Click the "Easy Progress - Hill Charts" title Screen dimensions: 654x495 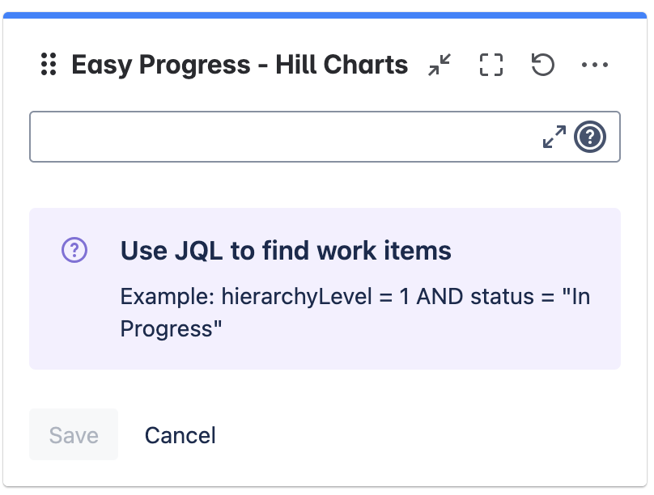click(240, 65)
